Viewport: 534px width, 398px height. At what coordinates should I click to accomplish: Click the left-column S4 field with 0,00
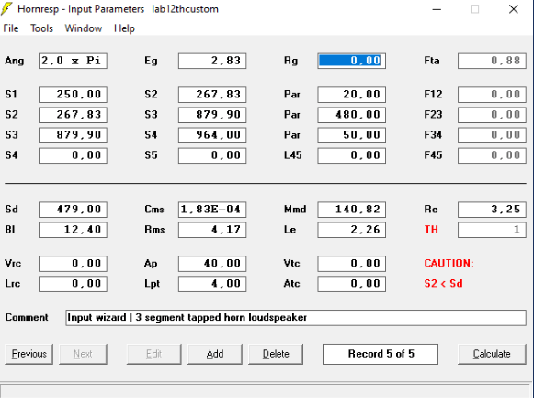tap(73, 155)
